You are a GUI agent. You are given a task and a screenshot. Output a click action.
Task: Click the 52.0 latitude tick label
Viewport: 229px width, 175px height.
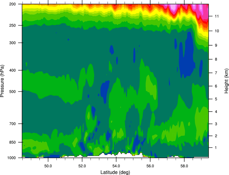(x=82, y=166)
